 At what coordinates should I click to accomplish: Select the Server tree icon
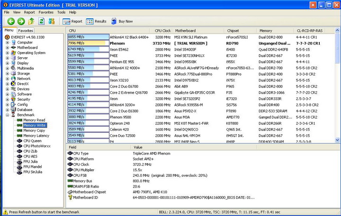[13, 58]
